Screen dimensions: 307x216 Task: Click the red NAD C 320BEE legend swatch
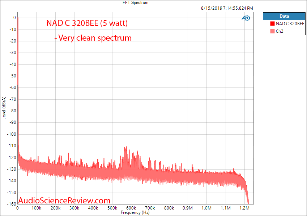click(272, 24)
